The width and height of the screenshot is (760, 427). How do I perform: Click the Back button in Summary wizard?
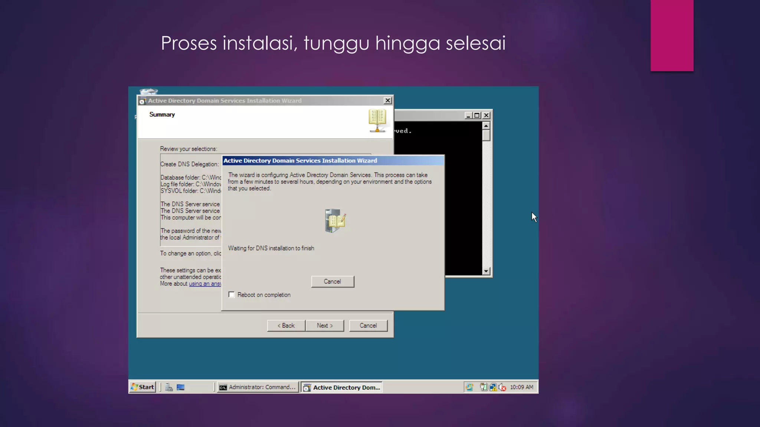286,325
